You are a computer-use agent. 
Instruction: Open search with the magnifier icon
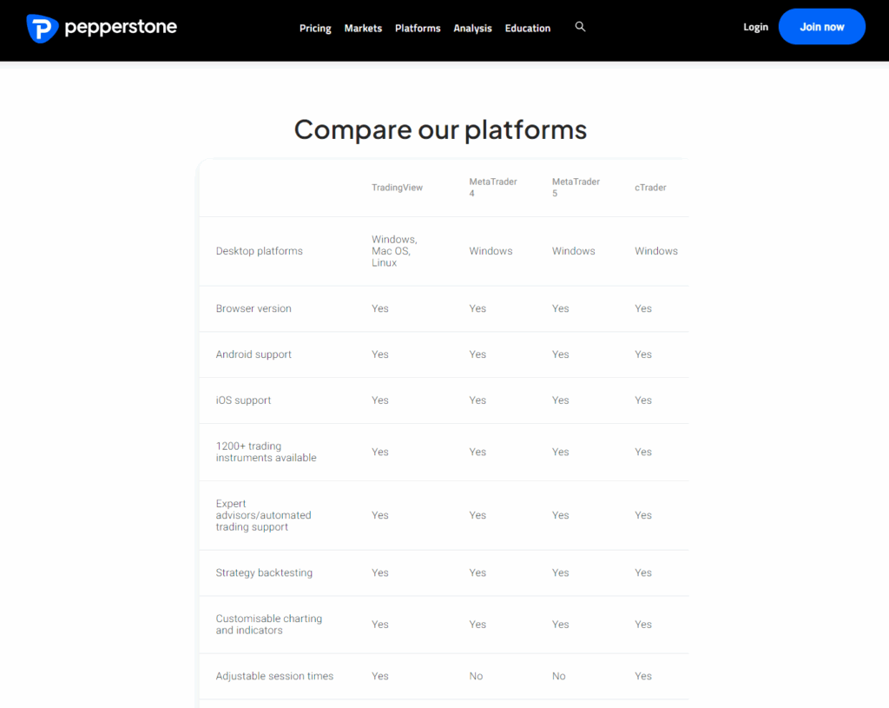580,27
